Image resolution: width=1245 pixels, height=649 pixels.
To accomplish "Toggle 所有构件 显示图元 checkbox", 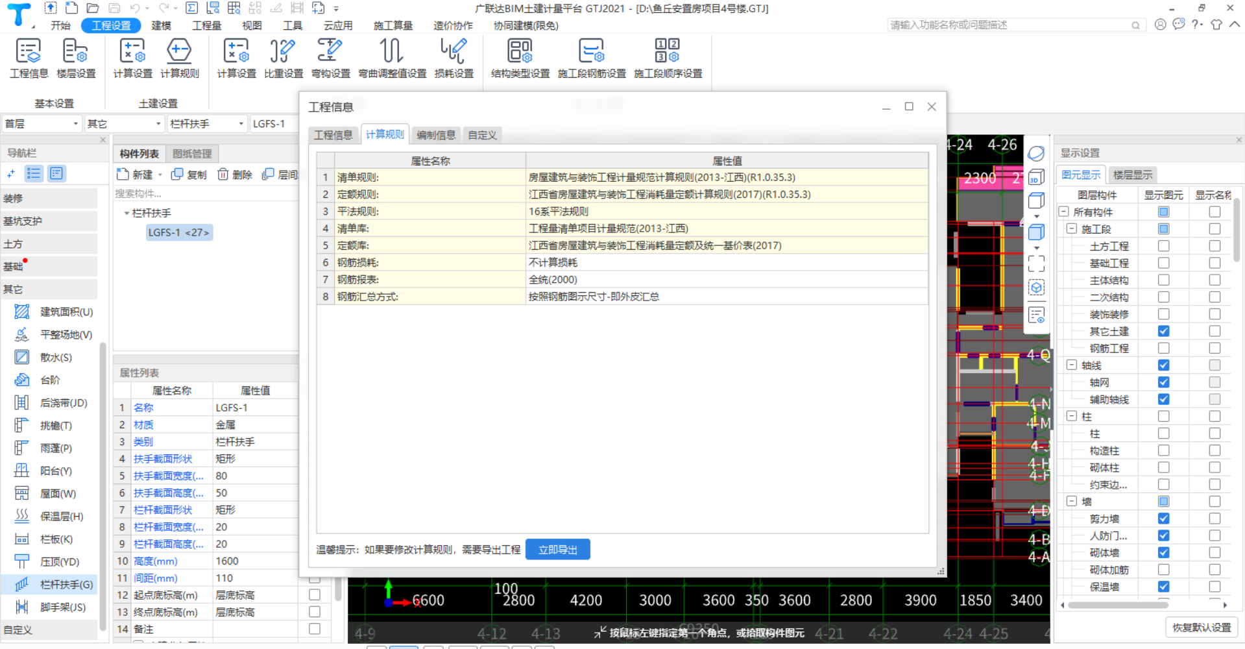I will pyautogui.click(x=1164, y=212).
